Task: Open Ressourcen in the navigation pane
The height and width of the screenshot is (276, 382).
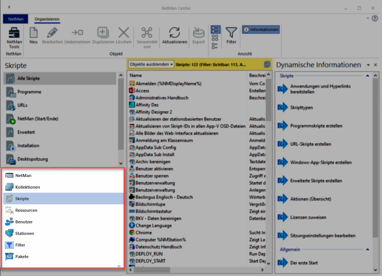Action: click(x=26, y=210)
